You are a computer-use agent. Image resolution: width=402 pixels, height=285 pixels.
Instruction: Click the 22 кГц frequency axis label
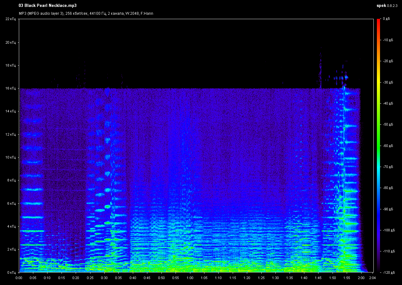(x=10, y=19)
